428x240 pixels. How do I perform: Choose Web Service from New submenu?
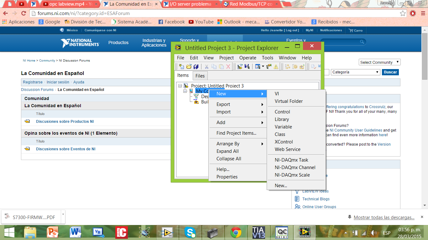pyautogui.click(x=296, y=149)
